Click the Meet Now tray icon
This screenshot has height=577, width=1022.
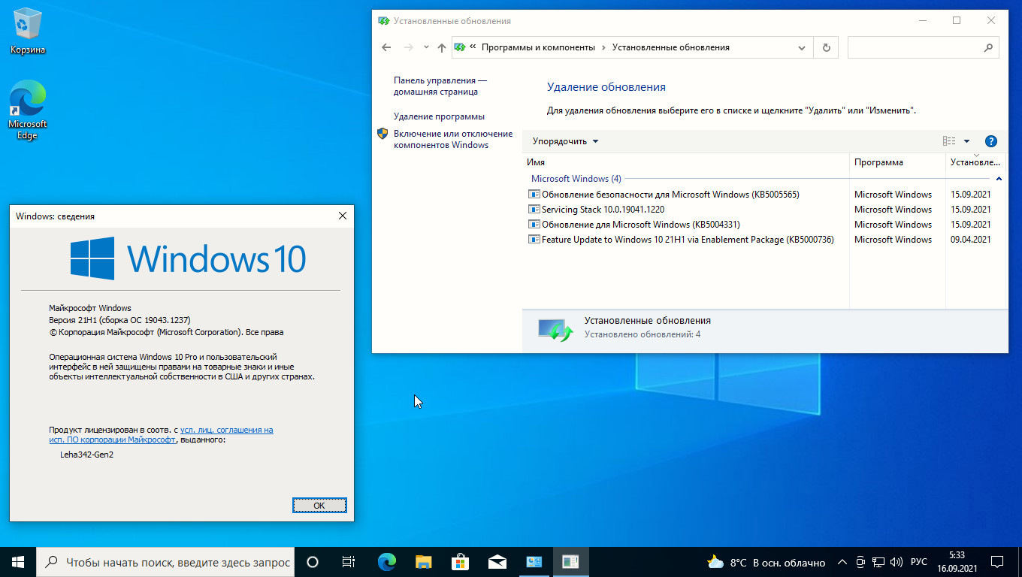[860, 562]
